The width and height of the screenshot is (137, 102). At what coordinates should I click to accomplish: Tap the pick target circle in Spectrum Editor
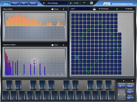[35, 62]
